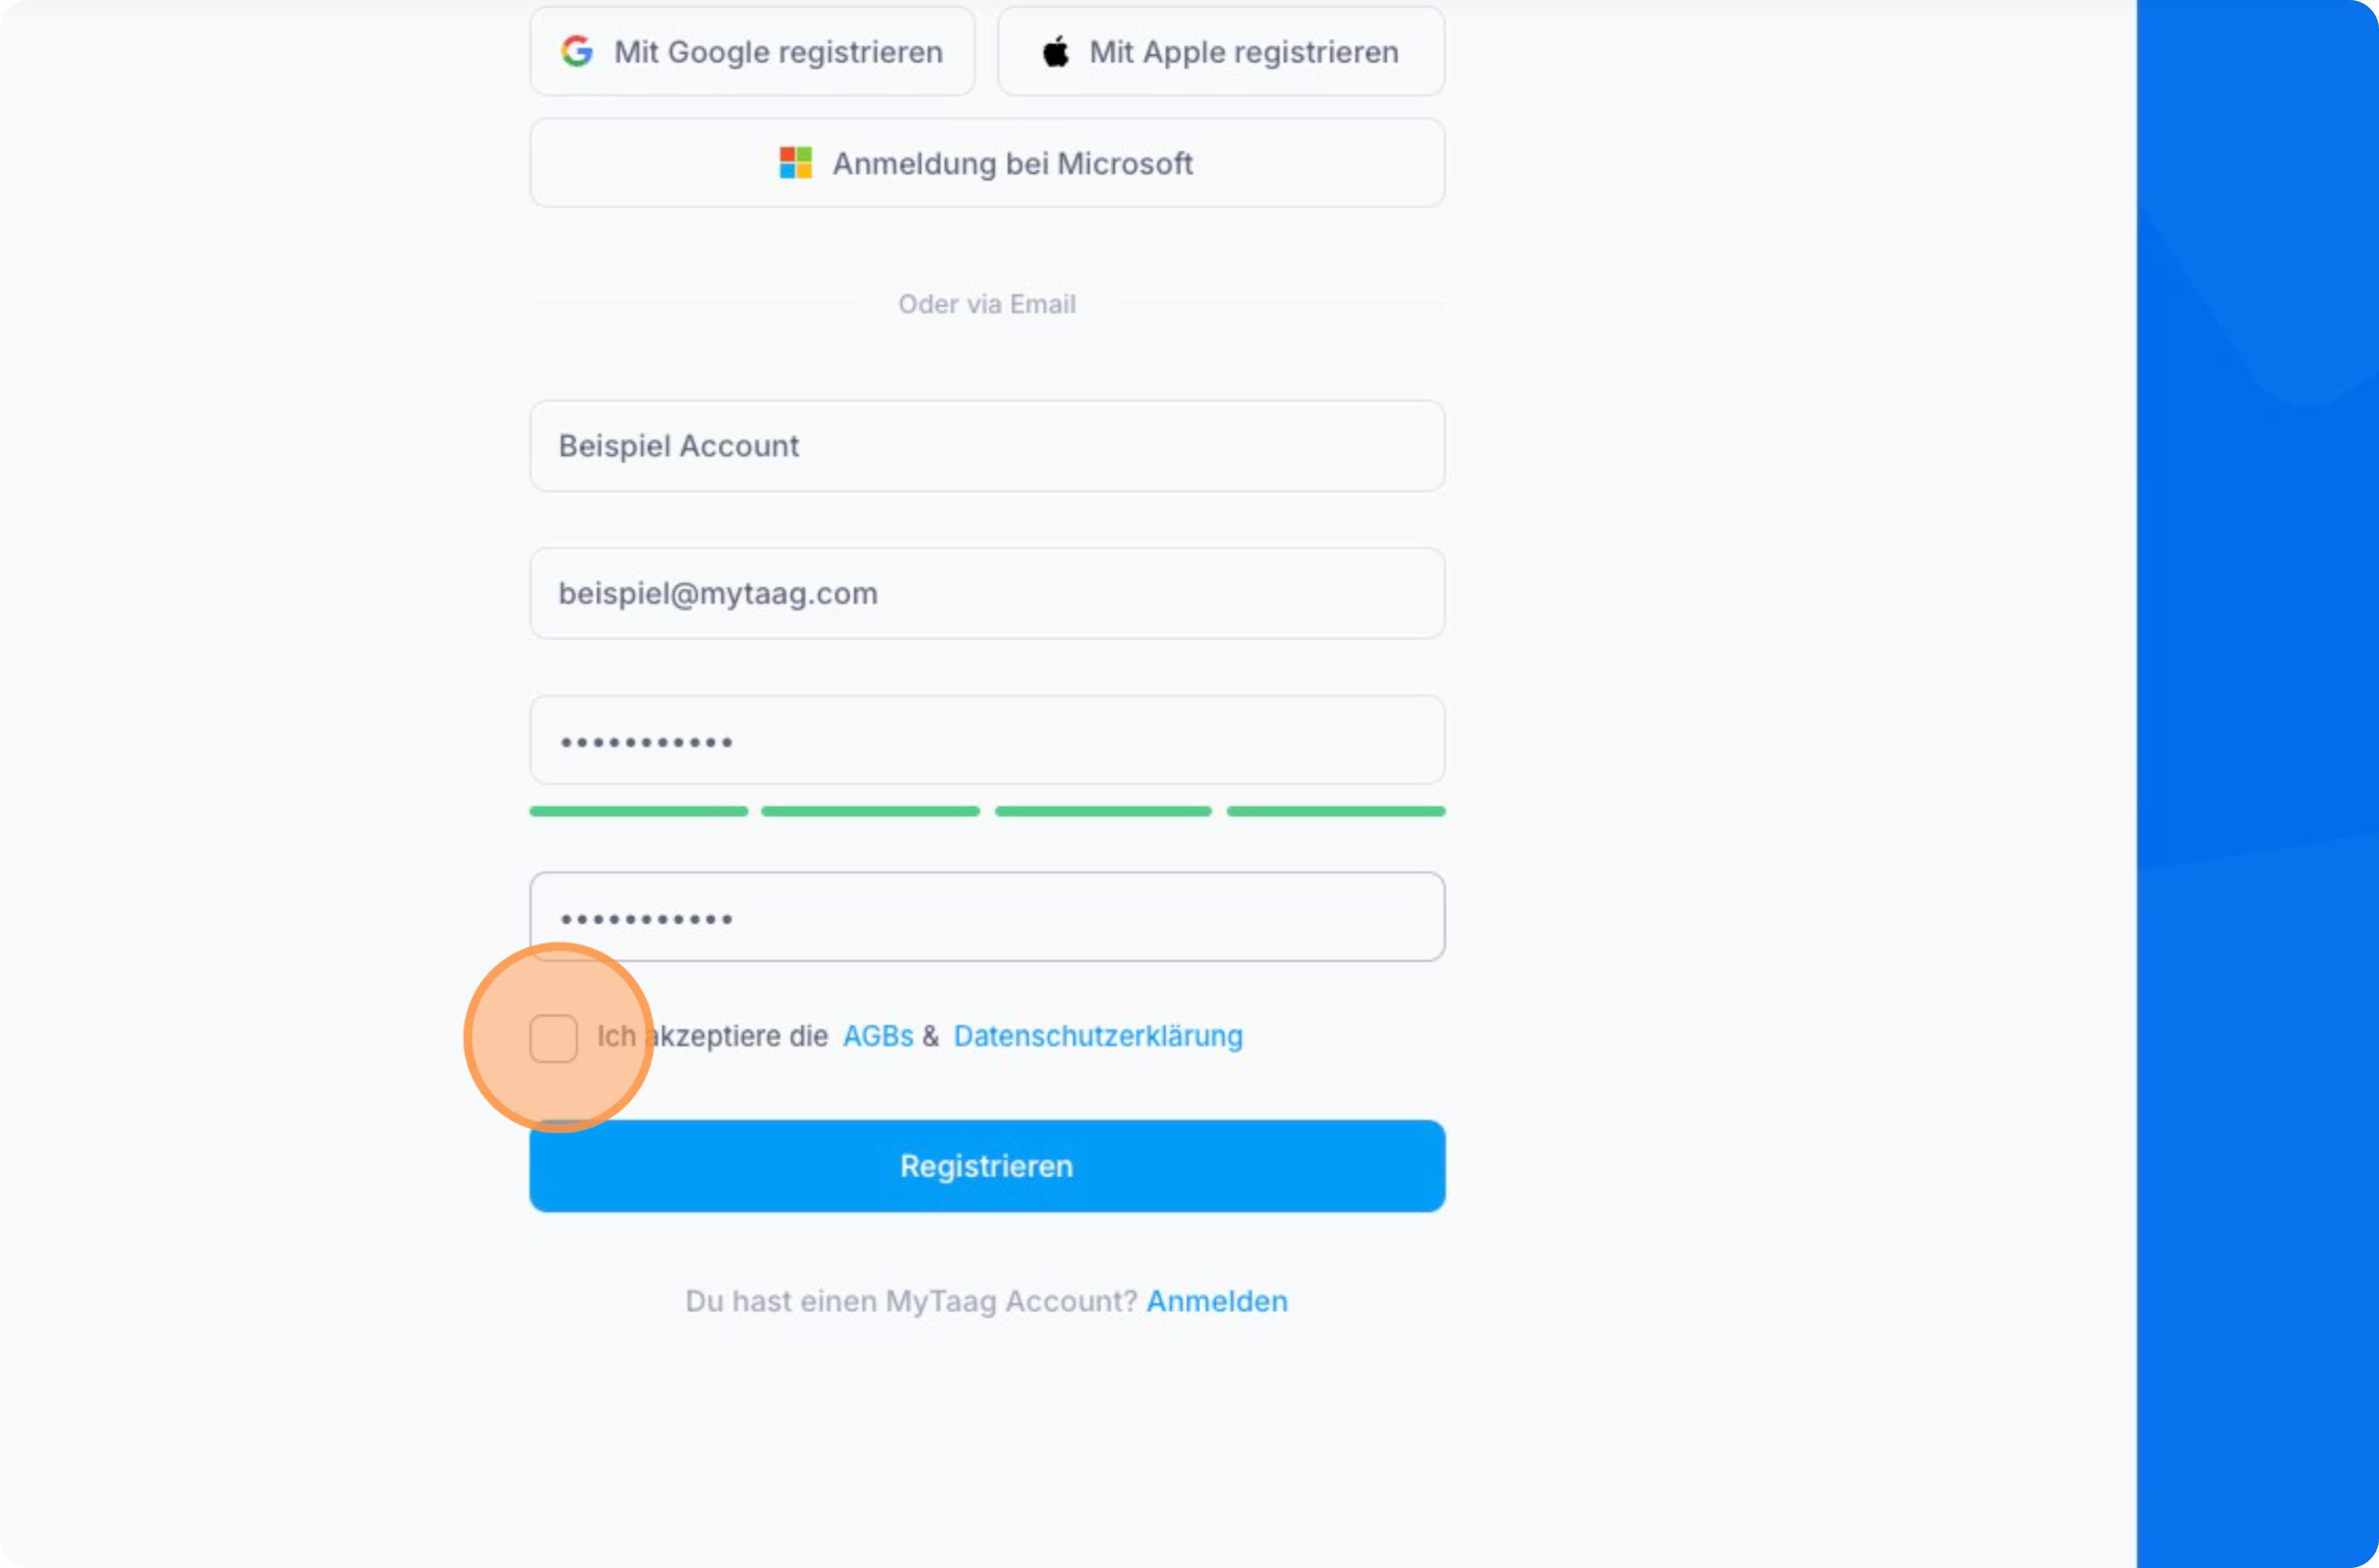Tick the terms acceptance checkbox

(553, 1038)
